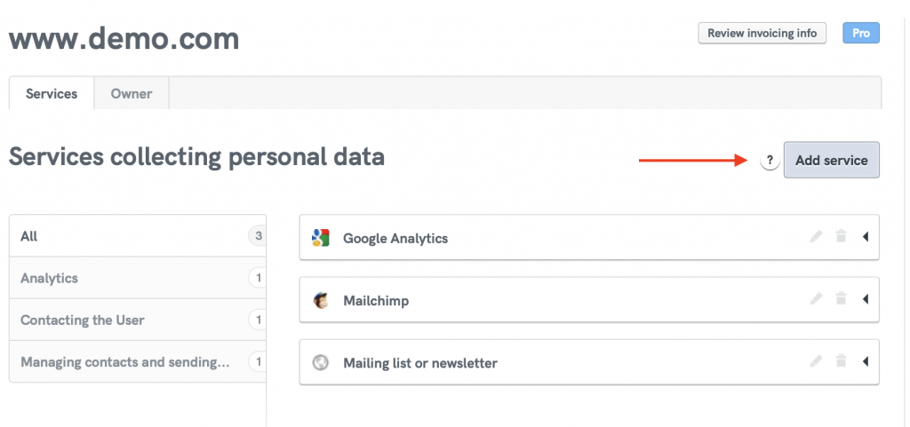Image resolution: width=910 pixels, height=427 pixels.
Task: Edit the Mailing list or newsletter service
Action: tap(816, 361)
